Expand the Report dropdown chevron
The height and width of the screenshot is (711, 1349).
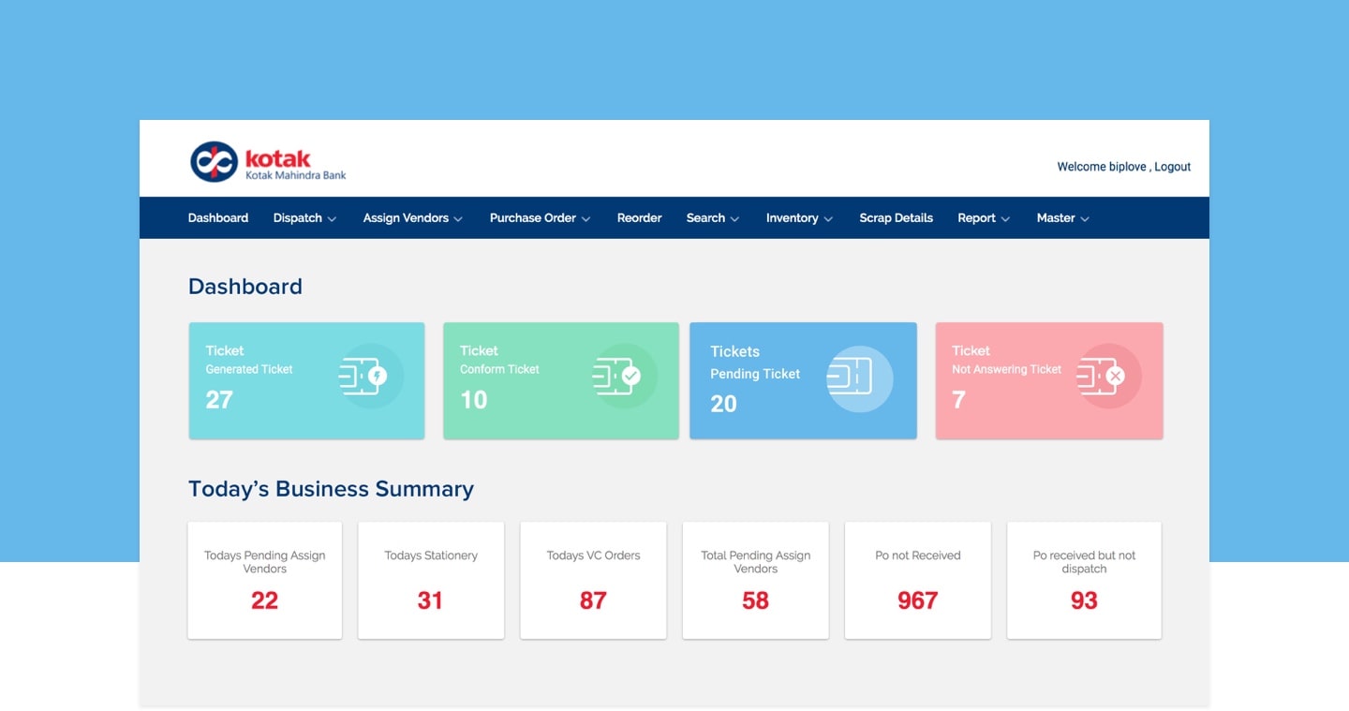pyautogui.click(x=1005, y=219)
